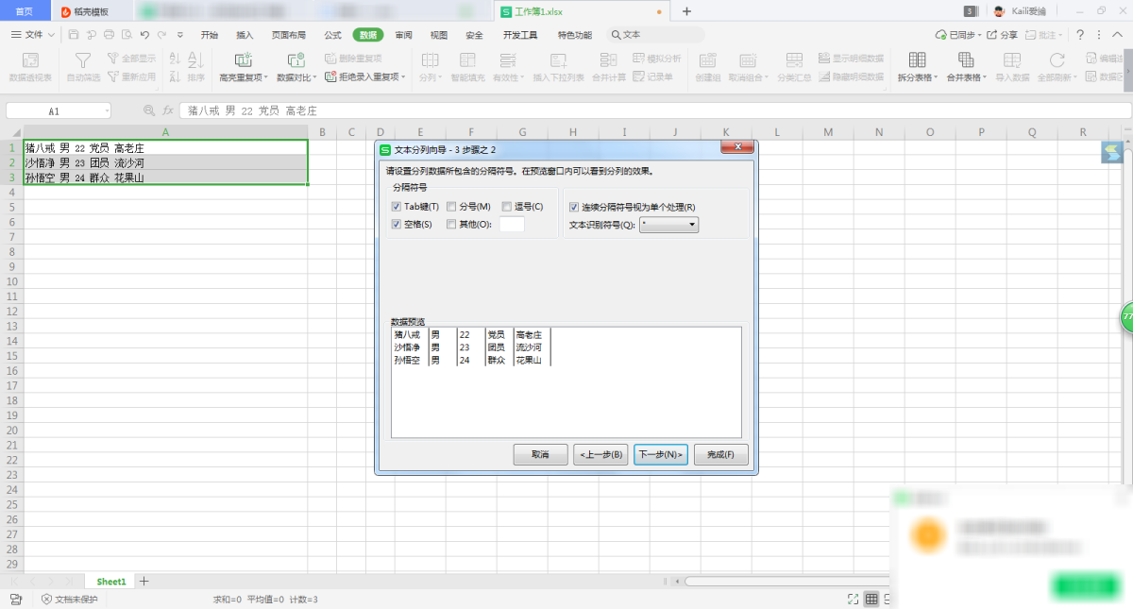
Task: Click into the 其他(O) custom delimiter field
Action: pyautogui.click(x=512, y=225)
